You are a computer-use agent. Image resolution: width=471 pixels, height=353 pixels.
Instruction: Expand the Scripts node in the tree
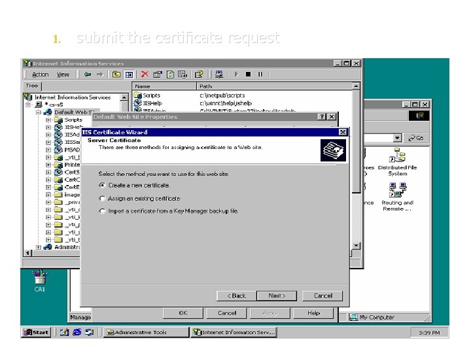pos(48,120)
